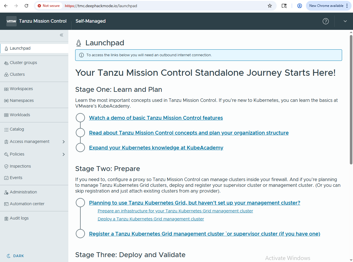Click the Namespaces icon in sidebar

coord(6,101)
